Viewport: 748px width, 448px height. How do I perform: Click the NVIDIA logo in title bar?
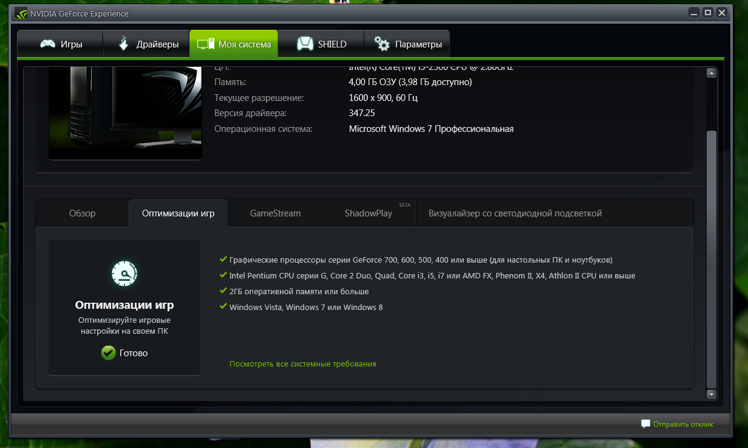[x=20, y=13]
